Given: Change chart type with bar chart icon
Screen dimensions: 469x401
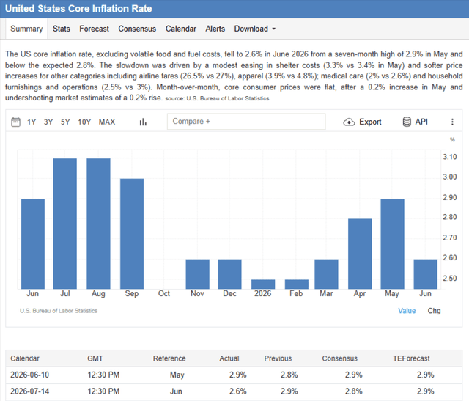Looking at the screenshot, I should coord(143,122).
